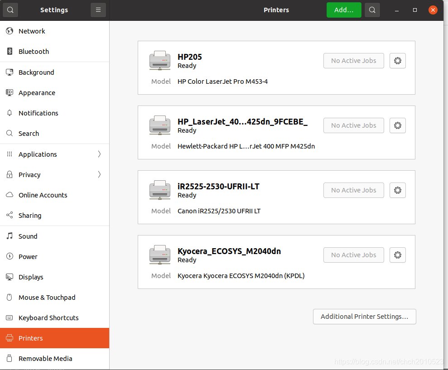This screenshot has height=370, width=448.
Task: Click the iR2525-2530-UFRII-LT printer device icon
Action: click(160, 190)
